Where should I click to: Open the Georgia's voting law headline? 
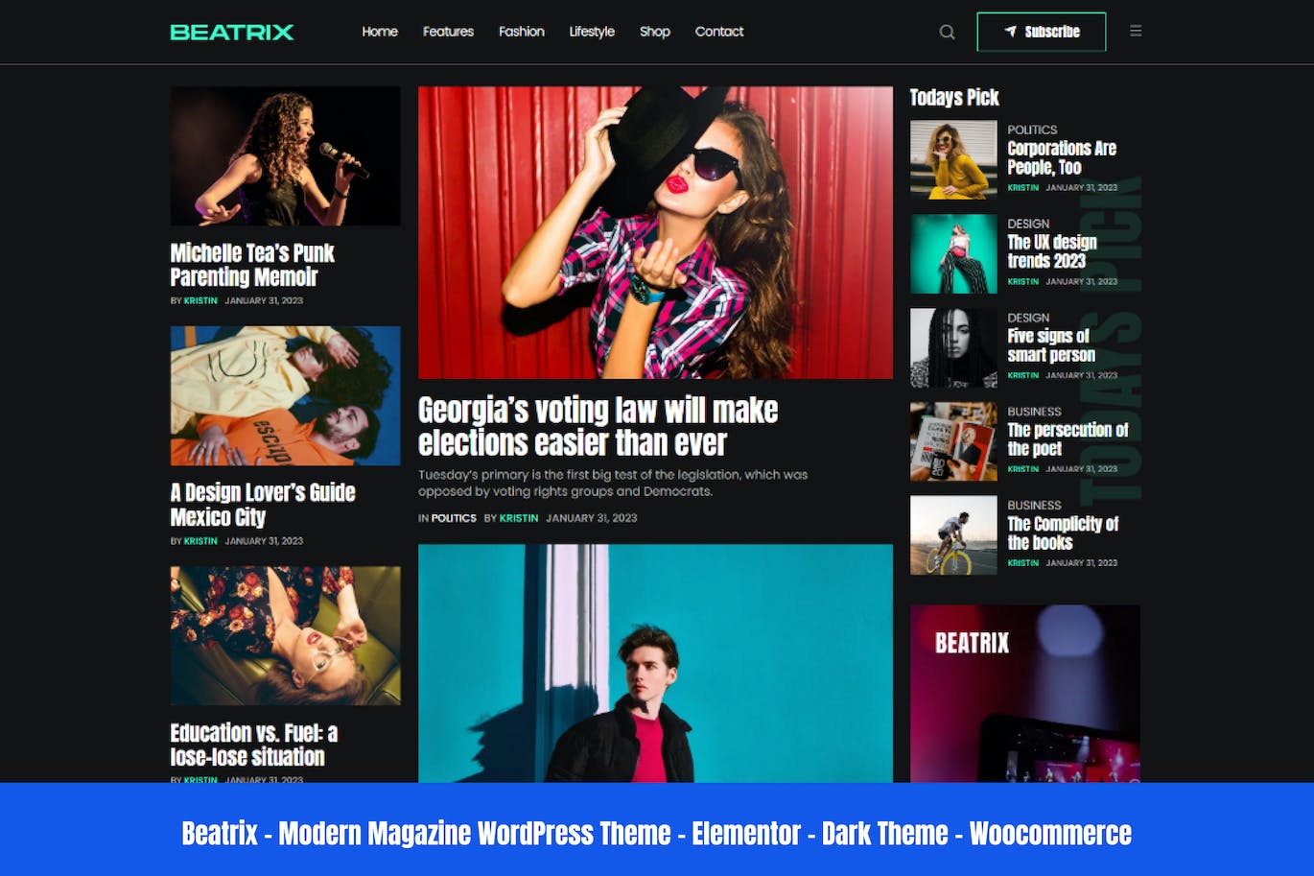point(597,426)
